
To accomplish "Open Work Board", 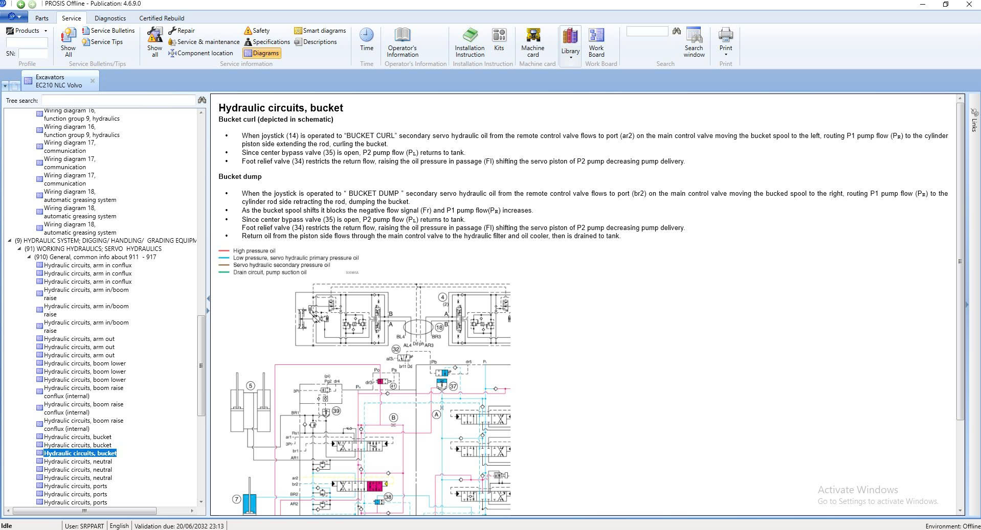I will click(x=596, y=42).
